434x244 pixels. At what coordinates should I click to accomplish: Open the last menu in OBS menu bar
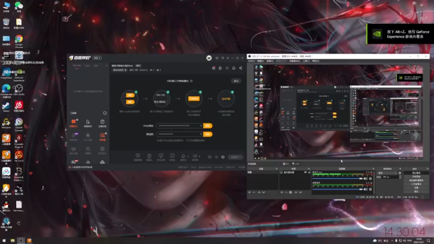tap(316, 61)
